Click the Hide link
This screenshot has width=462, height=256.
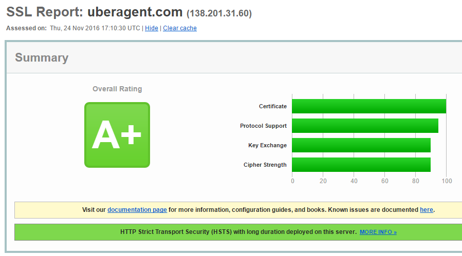152,28
